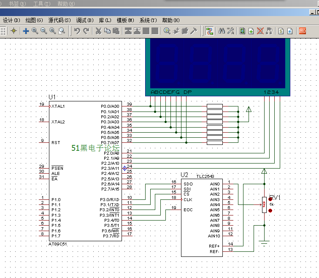Open the 设计(D) menu
The width and height of the screenshot is (319, 278).
coord(11,20)
